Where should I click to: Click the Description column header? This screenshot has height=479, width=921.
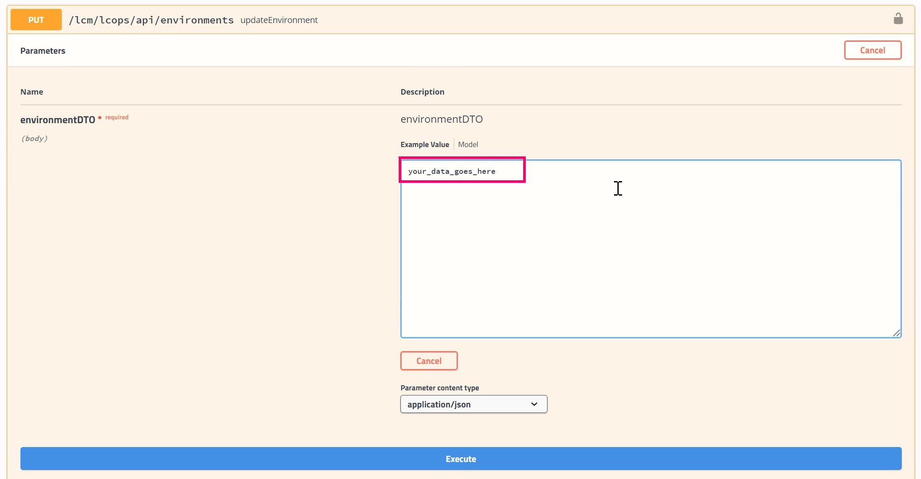[x=422, y=92]
